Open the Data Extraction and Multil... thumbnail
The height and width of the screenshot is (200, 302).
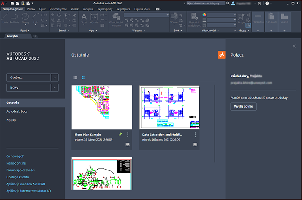point(169,107)
